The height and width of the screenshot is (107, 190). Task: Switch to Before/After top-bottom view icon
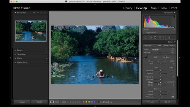coord(64,102)
